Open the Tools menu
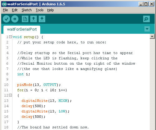Image resolution: width=156 pixels, height=130 pixels. click(x=40, y=10)
